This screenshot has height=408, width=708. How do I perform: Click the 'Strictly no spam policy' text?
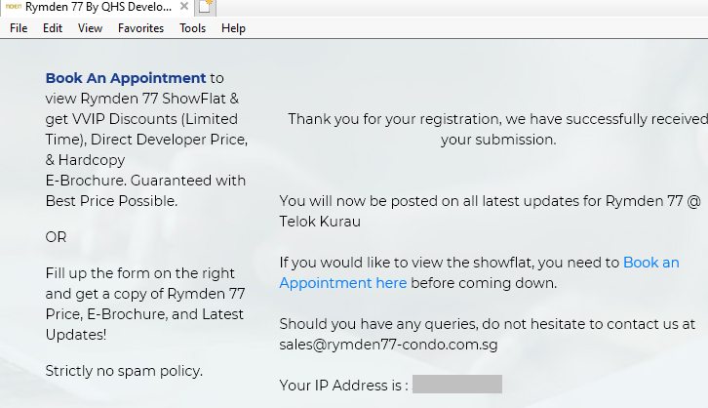pyautogui.click(x=124, y=371)
